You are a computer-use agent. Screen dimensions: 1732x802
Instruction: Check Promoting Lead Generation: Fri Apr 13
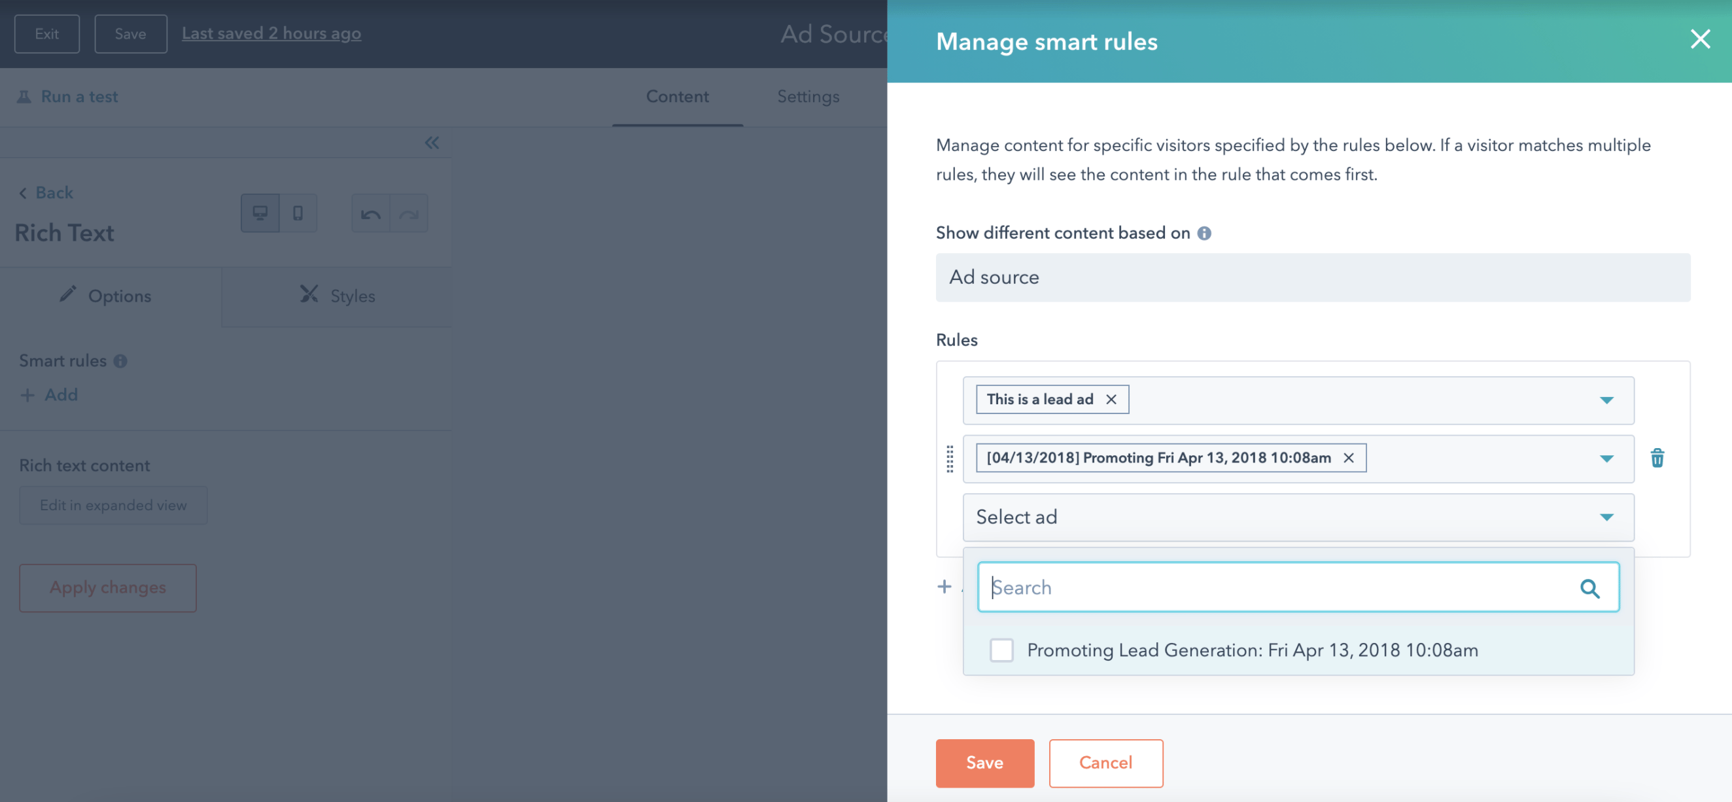click(x=1001, y=650)
